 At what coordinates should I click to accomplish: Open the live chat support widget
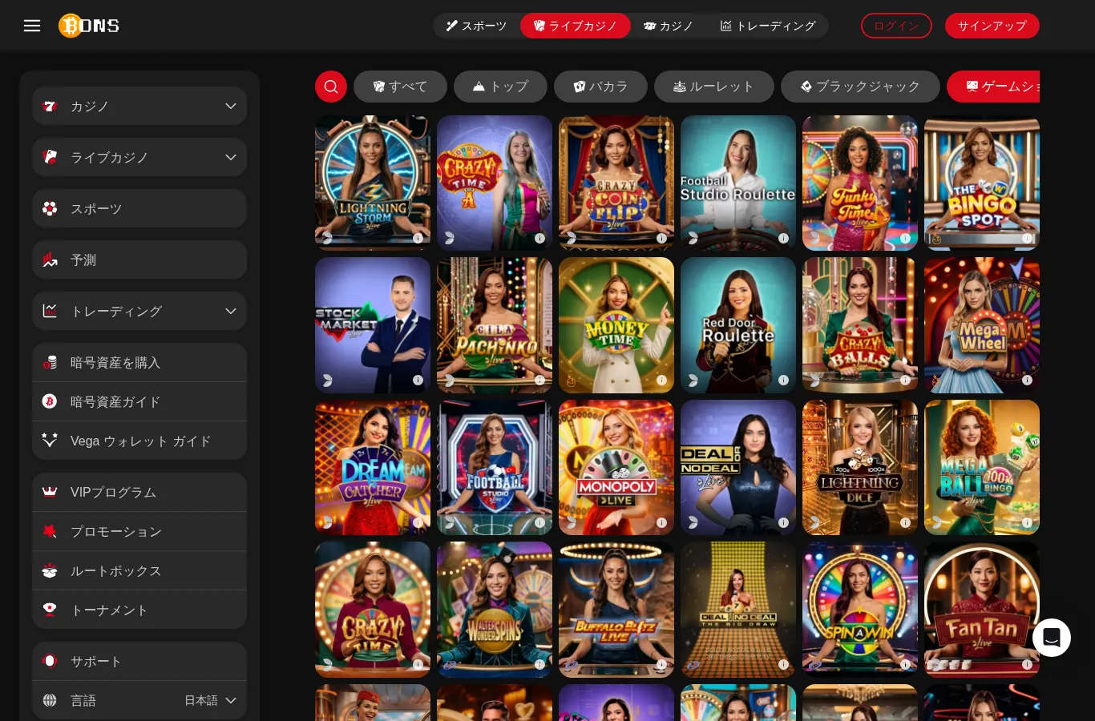[x=1052, y=638]
